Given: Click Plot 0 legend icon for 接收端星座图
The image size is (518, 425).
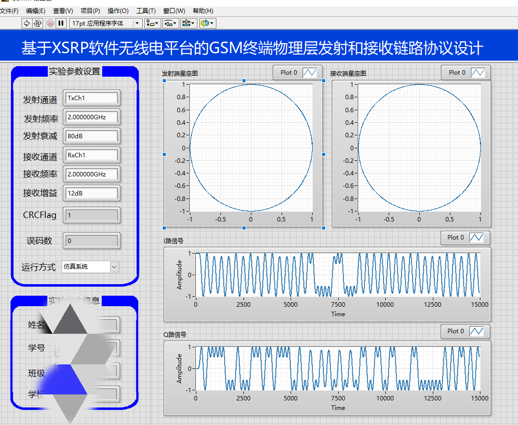Looking at the screenshot, I should click(x=478, y=73).
